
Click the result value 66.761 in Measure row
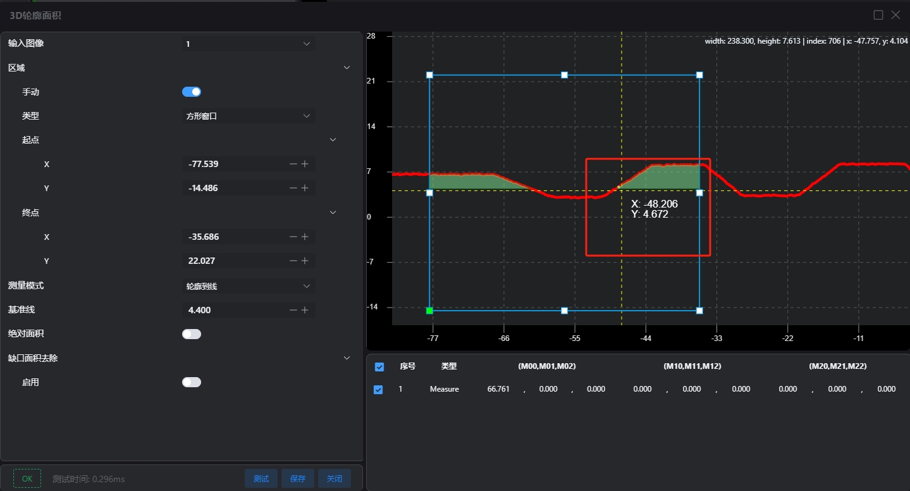498,389
